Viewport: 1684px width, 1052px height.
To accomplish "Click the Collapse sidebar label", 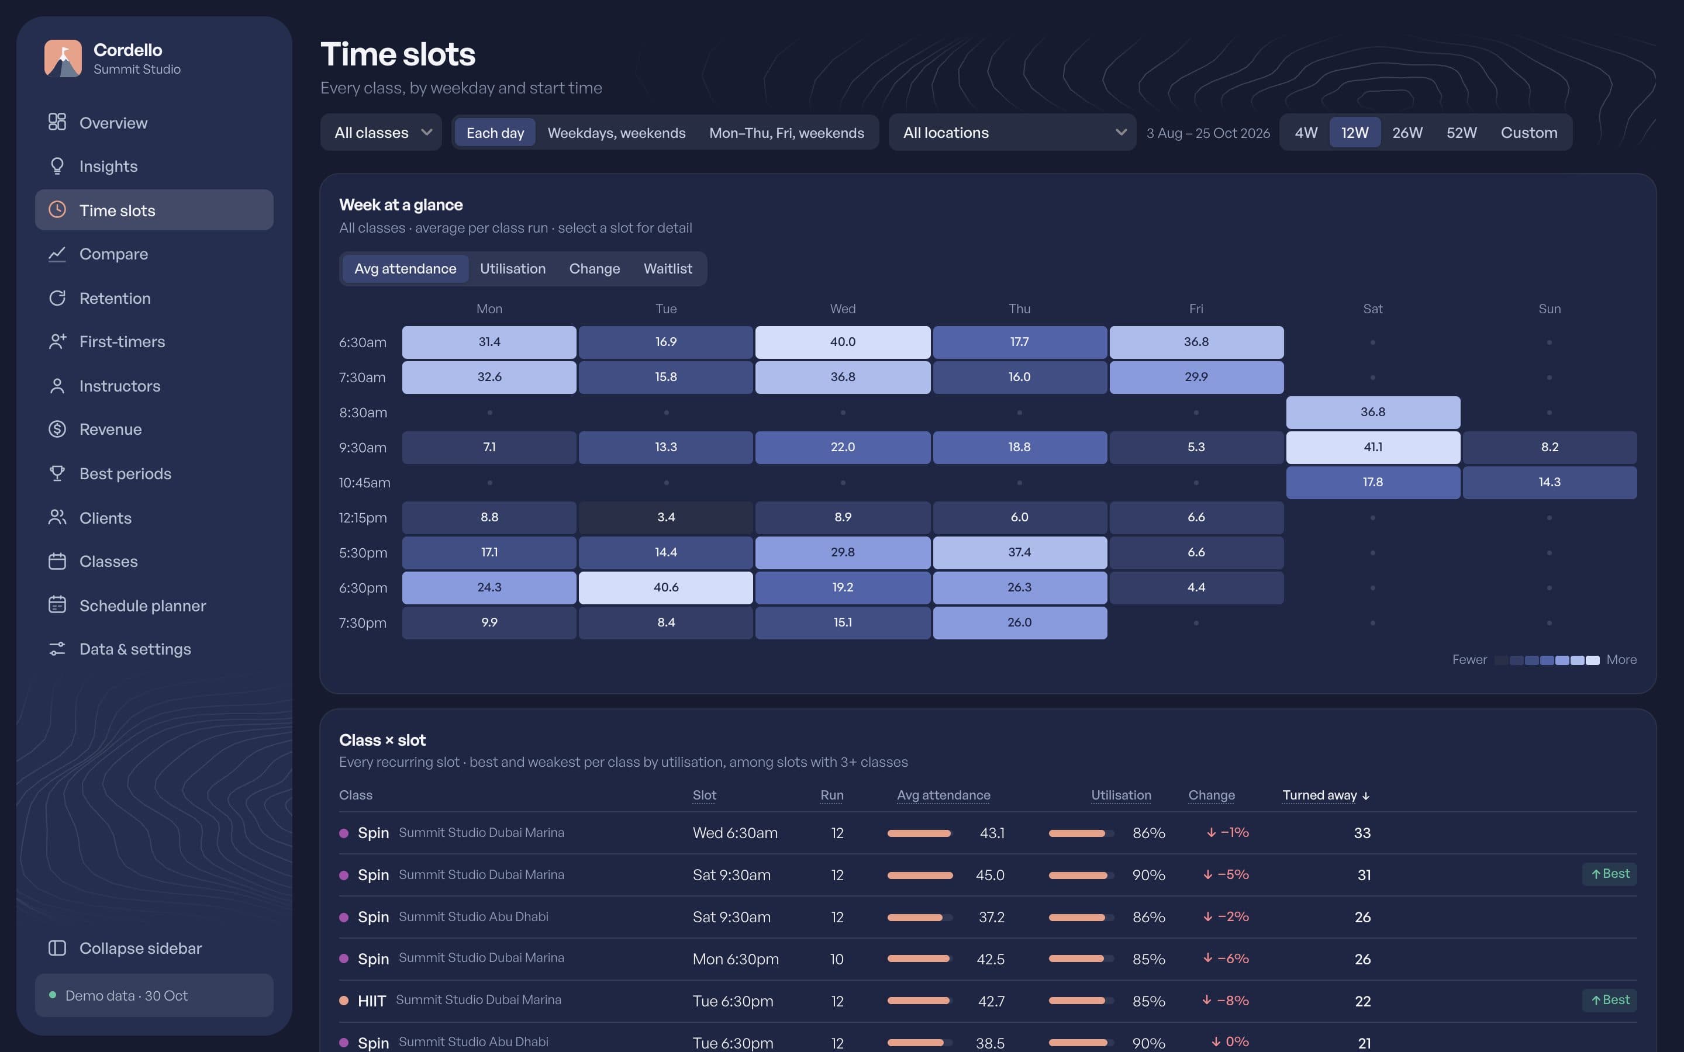I will 140,947.
